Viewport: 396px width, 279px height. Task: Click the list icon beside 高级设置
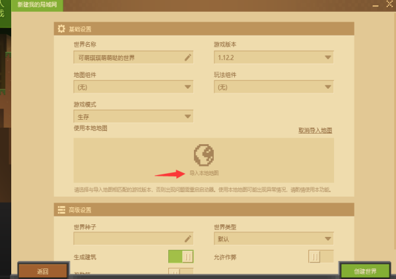(61, 210)
